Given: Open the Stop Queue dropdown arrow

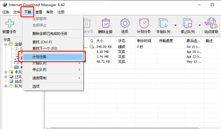Looking at the screenshot, I should [x=200, y=25].
